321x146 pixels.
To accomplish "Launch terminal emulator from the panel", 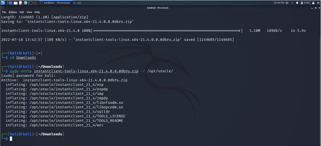I will coord(30,3).
